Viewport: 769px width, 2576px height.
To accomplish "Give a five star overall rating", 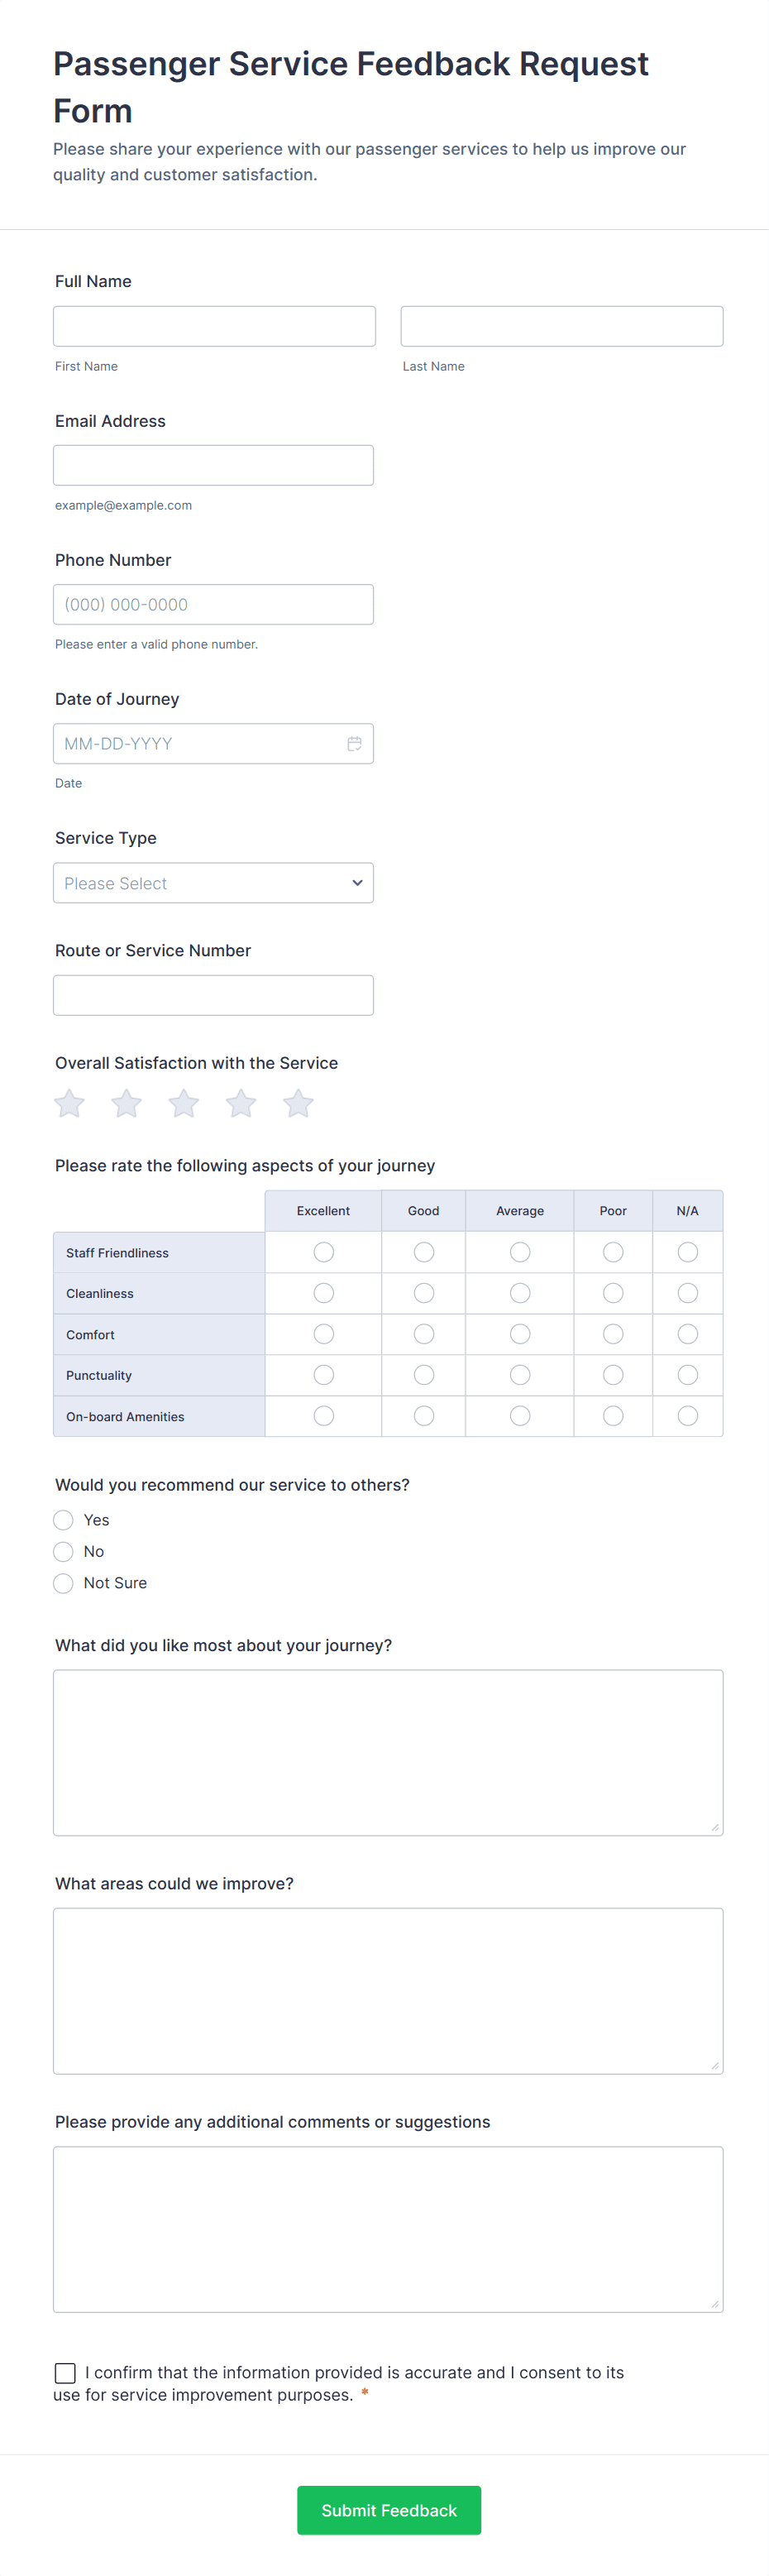I will tap(298, 1103).
